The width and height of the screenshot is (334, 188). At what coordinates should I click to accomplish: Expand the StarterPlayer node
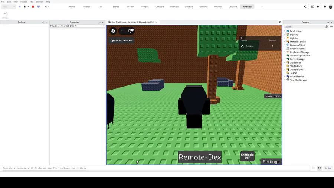(x=285, y=69)
